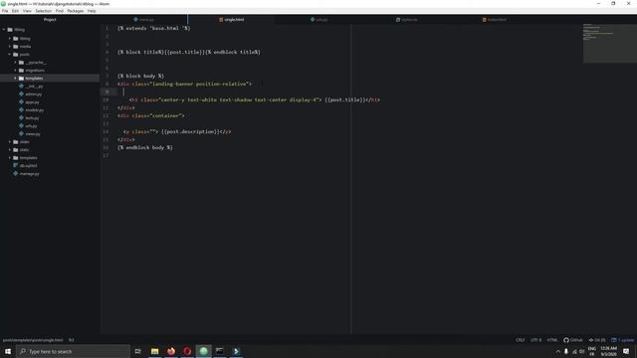
Task: Open Opera from the taskbar
Action: click(187, 351)
